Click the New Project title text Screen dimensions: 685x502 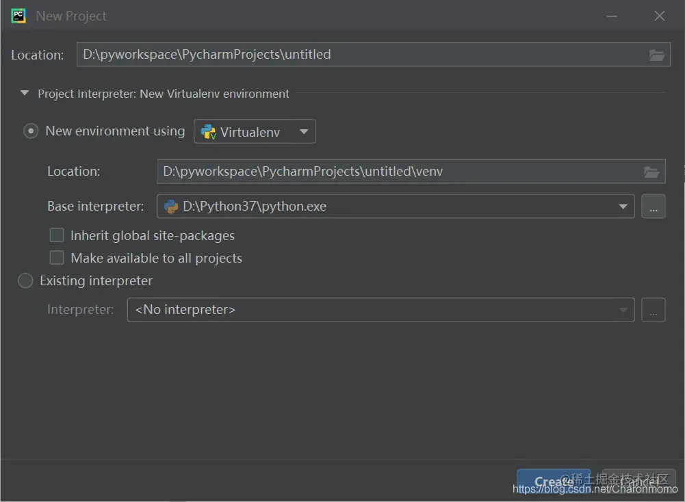[70, 16]
